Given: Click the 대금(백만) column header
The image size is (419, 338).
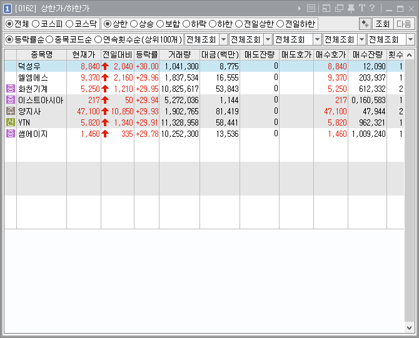Looking at the screenshot, I should click(x=220, y=55).
